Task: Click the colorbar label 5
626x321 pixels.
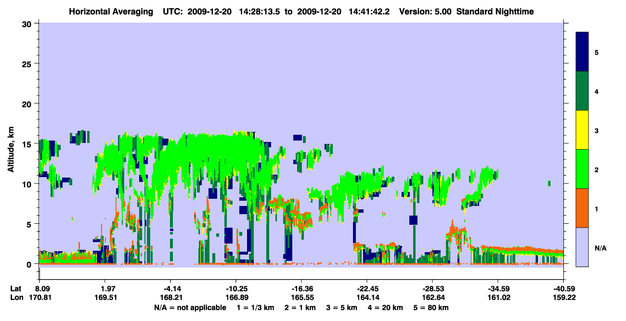Action: (x=596, y=52)
